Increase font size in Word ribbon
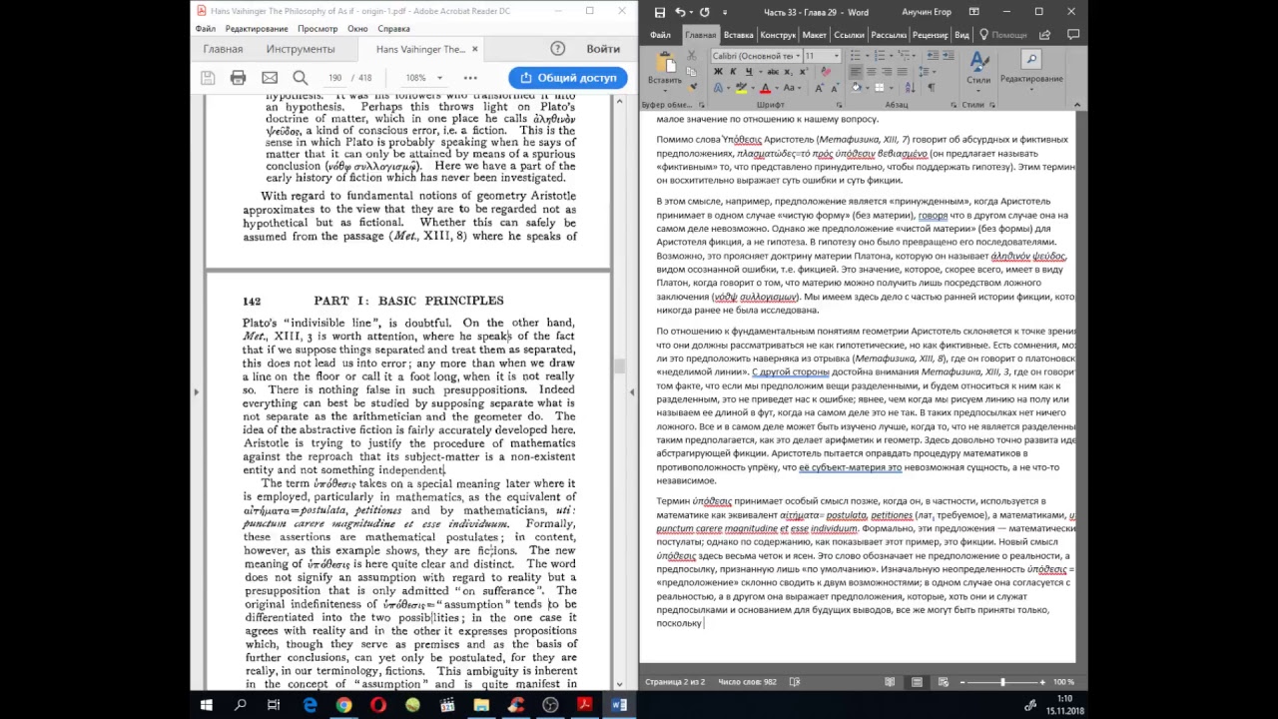The width and height of the screenshot is (1278, 719). (819, 88)
